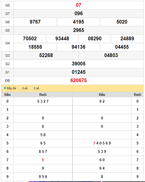Click the G2 result 39005
This screenshot has height=182, width=145.
click(79, 64)
